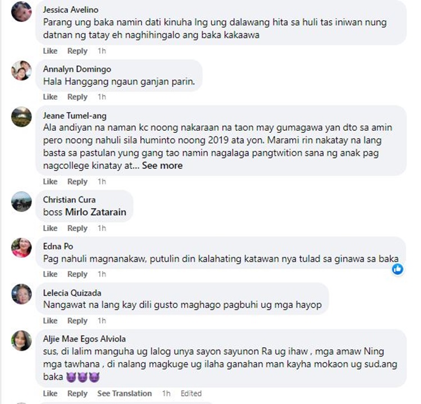Screen dimensions: 421x404
Task: Open tagged profile Mirlo Zatarain
Action: pyautogui.click(x=96, y=212)
